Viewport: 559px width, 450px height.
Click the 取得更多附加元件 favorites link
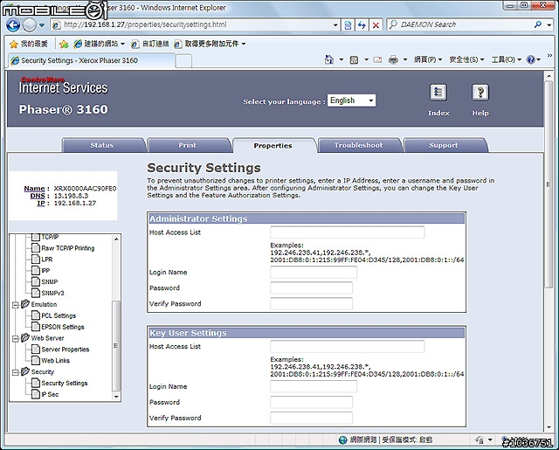tap(210, 44)
